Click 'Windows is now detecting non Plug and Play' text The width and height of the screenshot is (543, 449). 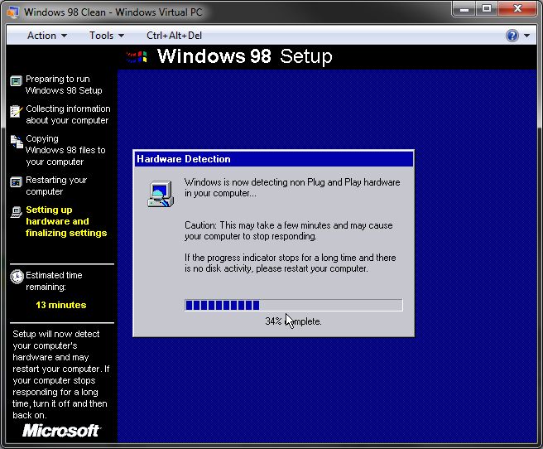coord(292,187)
